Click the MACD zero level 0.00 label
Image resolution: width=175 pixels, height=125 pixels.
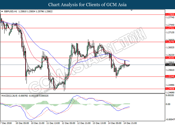tap(168, 104)
